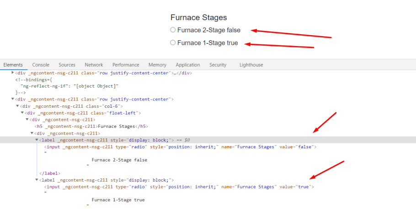This screenshot has height=209, width=416.
Task: Open the Security tab
Action: pos(218,65)
